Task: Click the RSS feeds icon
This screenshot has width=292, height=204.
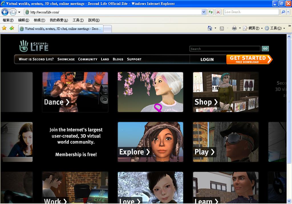Action: tap(222, 28)
